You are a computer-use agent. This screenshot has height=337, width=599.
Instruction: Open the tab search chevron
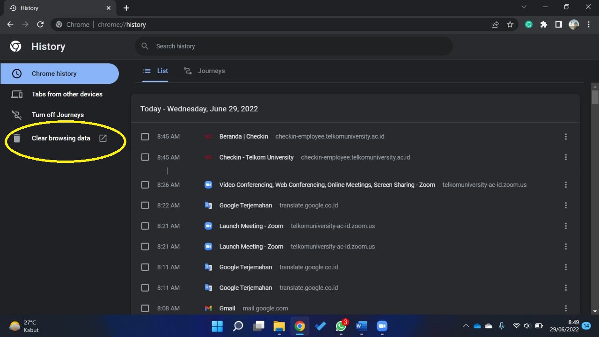pyautogui.click(x=524, y=7)
